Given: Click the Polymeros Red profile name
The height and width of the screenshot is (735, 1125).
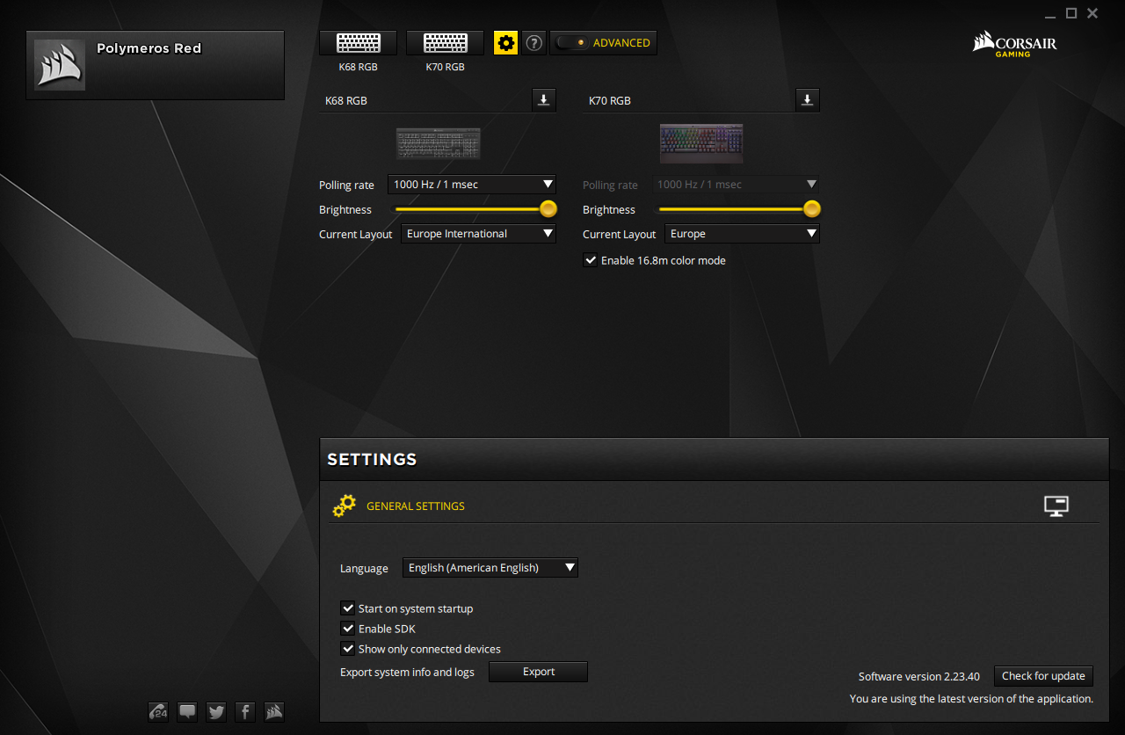Looking at the screenshot, I should (x=149, y=48).
